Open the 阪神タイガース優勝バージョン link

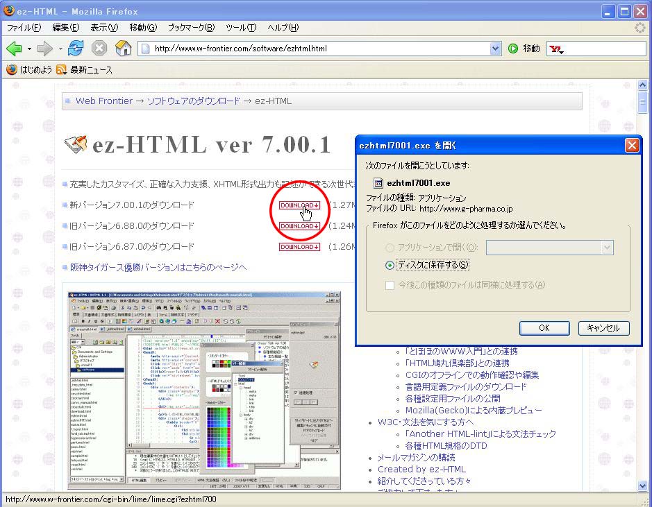(158, 268)
